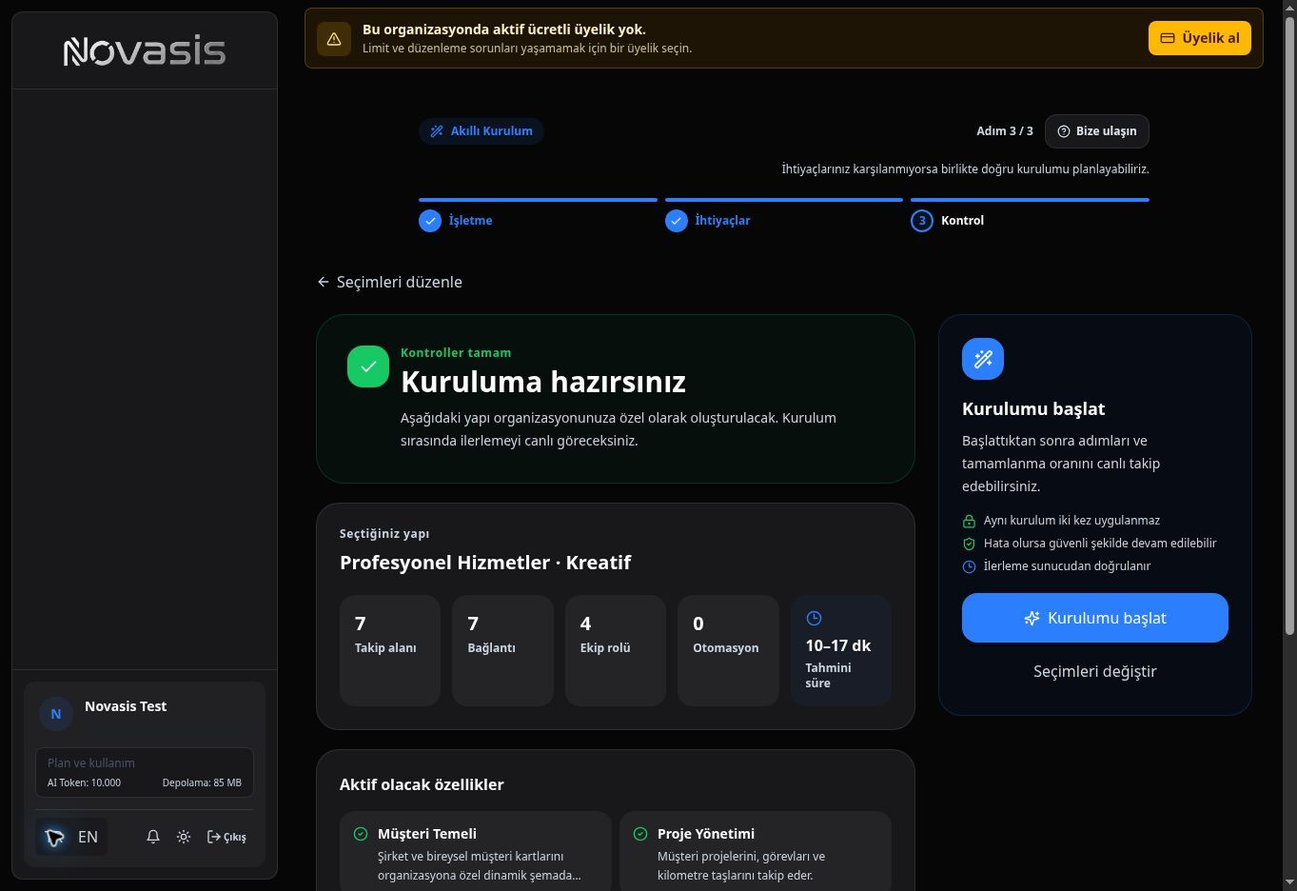Click the Akıllı Kurulum badge
The height and width of the screenshot is (891, 1297).
point(481,131)
